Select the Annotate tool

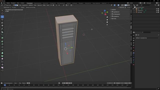click(2, 29)
